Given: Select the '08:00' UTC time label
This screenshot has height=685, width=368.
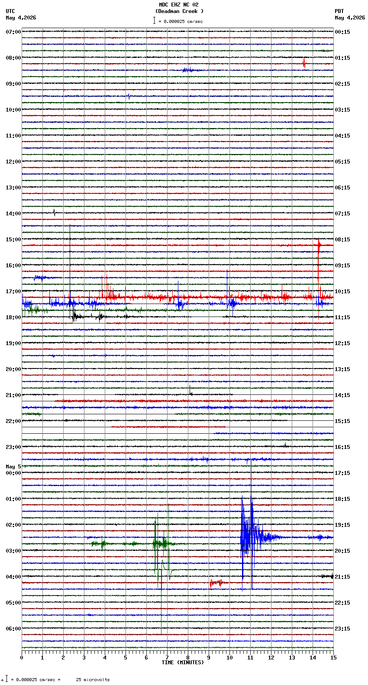Looking at the screenshot, I should point(13,58).
